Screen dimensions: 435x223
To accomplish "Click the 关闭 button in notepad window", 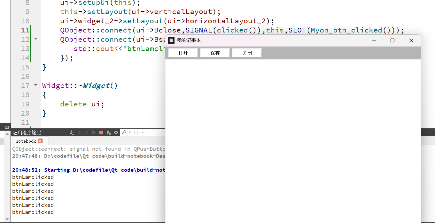I will pos(247,53).
